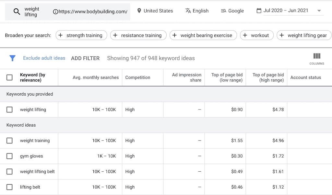This screenshot has height=195, width=332.
Task: Click the 'weight lifting' search input field
Action: pos(32,12)
